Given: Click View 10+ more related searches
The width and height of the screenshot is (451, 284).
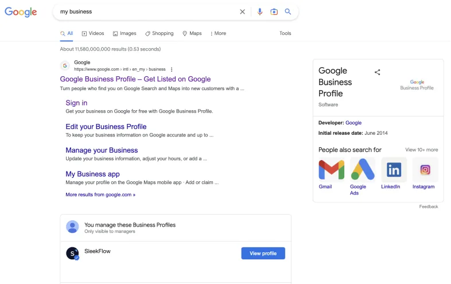Looking at the screenshot, I should click(x=421, y=150).
